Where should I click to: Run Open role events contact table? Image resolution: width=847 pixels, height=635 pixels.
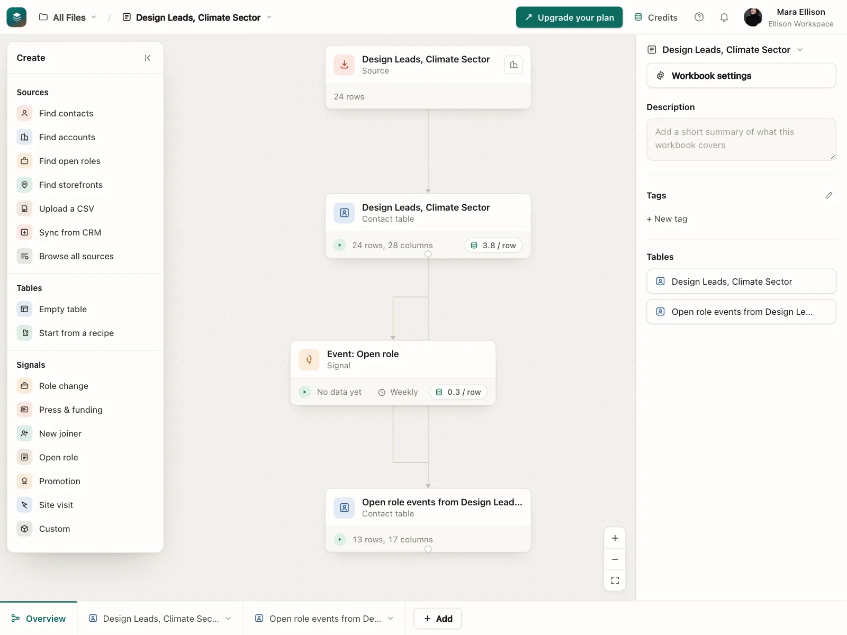pos(340,539)
